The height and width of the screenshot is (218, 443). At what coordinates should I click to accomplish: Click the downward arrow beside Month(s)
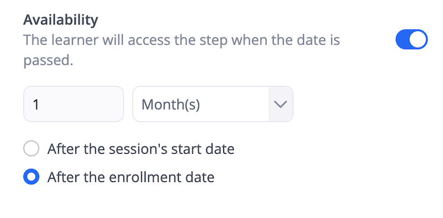coord(281,104)
